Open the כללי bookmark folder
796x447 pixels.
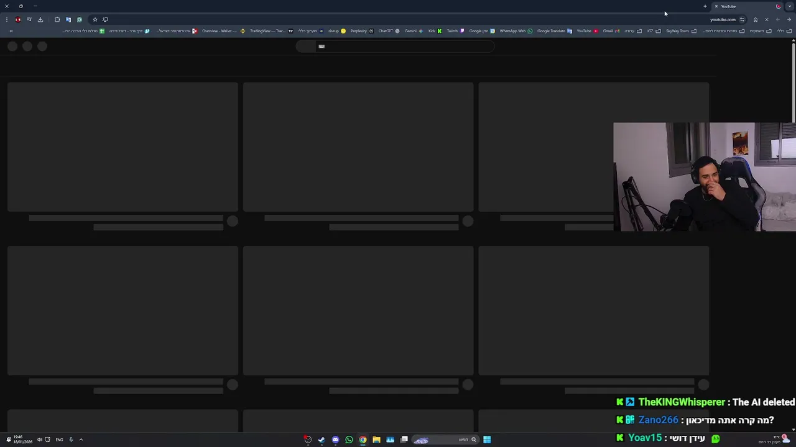784,31
